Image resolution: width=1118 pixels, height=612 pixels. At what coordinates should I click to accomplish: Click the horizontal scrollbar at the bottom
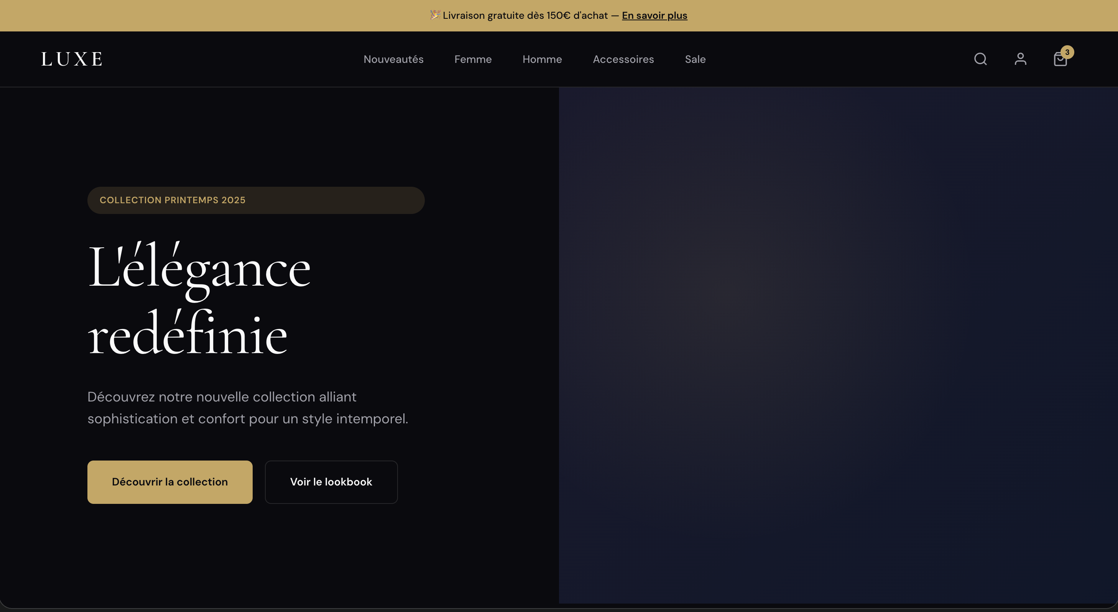(x=559, y=609)
